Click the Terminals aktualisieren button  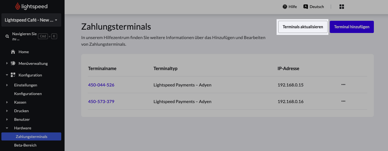303,27
